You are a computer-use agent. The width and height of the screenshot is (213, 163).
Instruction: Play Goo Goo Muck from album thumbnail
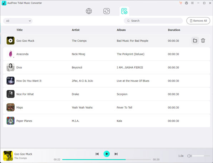coord(10,41)
